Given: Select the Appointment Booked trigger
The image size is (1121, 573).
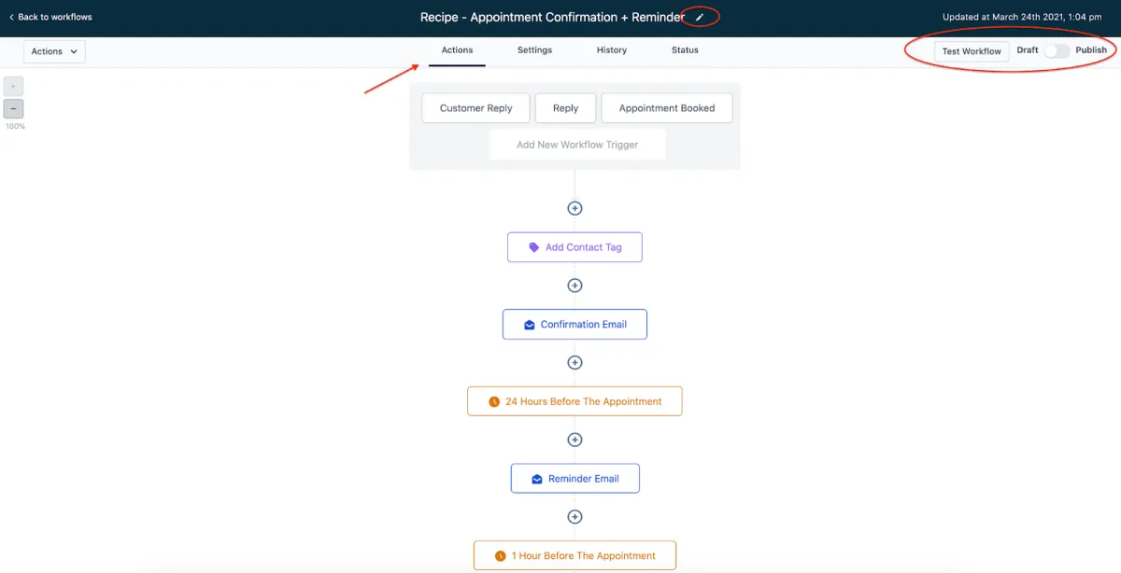Looking at the screenshot, I should tap(667, 108).
